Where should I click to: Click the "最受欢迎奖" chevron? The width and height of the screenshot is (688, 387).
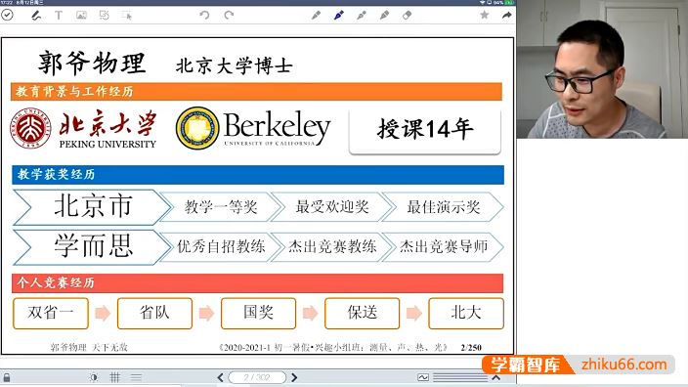(331, 206)
